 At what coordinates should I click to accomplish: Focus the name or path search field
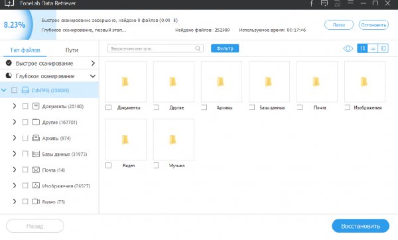tap(155, 48)
